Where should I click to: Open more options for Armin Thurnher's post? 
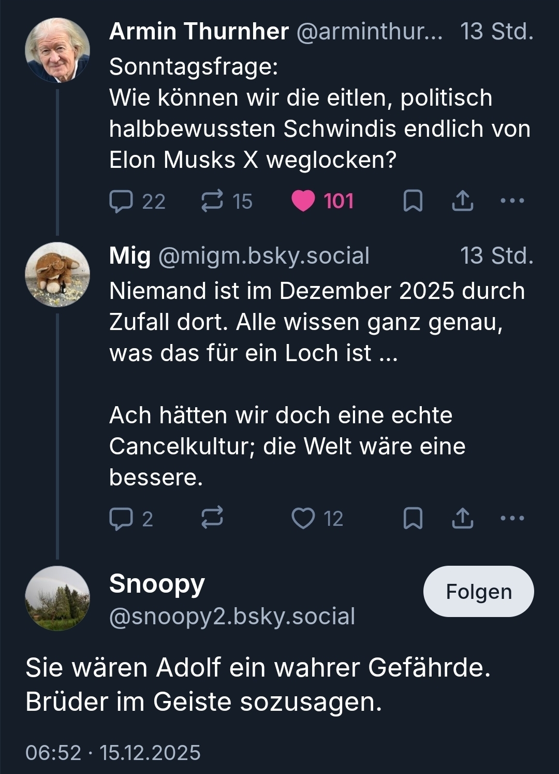(512, 201)
